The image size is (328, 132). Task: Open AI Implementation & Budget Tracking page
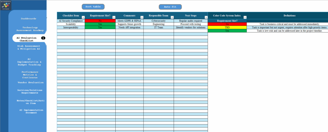[29, 62]
